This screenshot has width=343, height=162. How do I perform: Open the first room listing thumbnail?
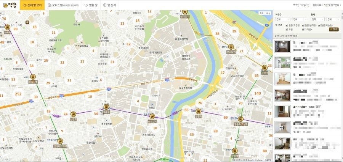pyautogui.click(x=283, y=46)
